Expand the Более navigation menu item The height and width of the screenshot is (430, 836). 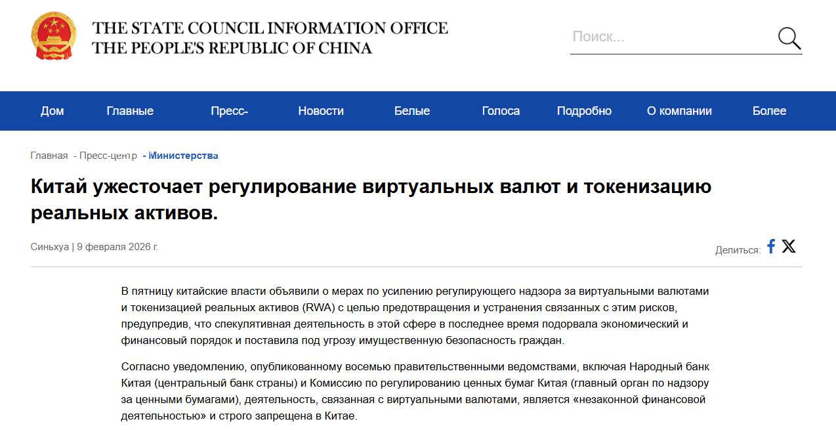pos(769,111)
